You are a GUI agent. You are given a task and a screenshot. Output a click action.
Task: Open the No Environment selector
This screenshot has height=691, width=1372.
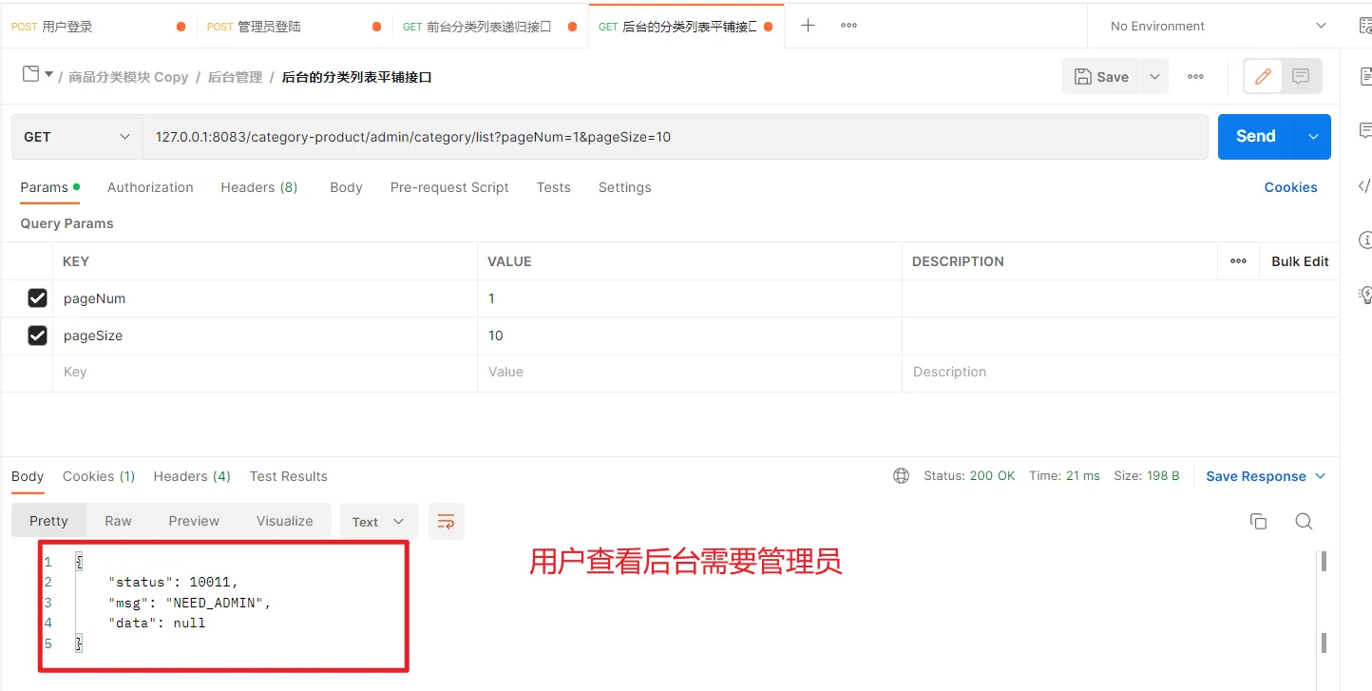(1219, 26)
